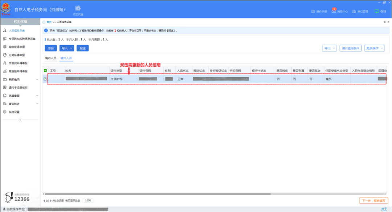The height and width of the screenshot is (212, 392).
Task: Click the horizontal table scrollbar
Action: click(158, 194)
